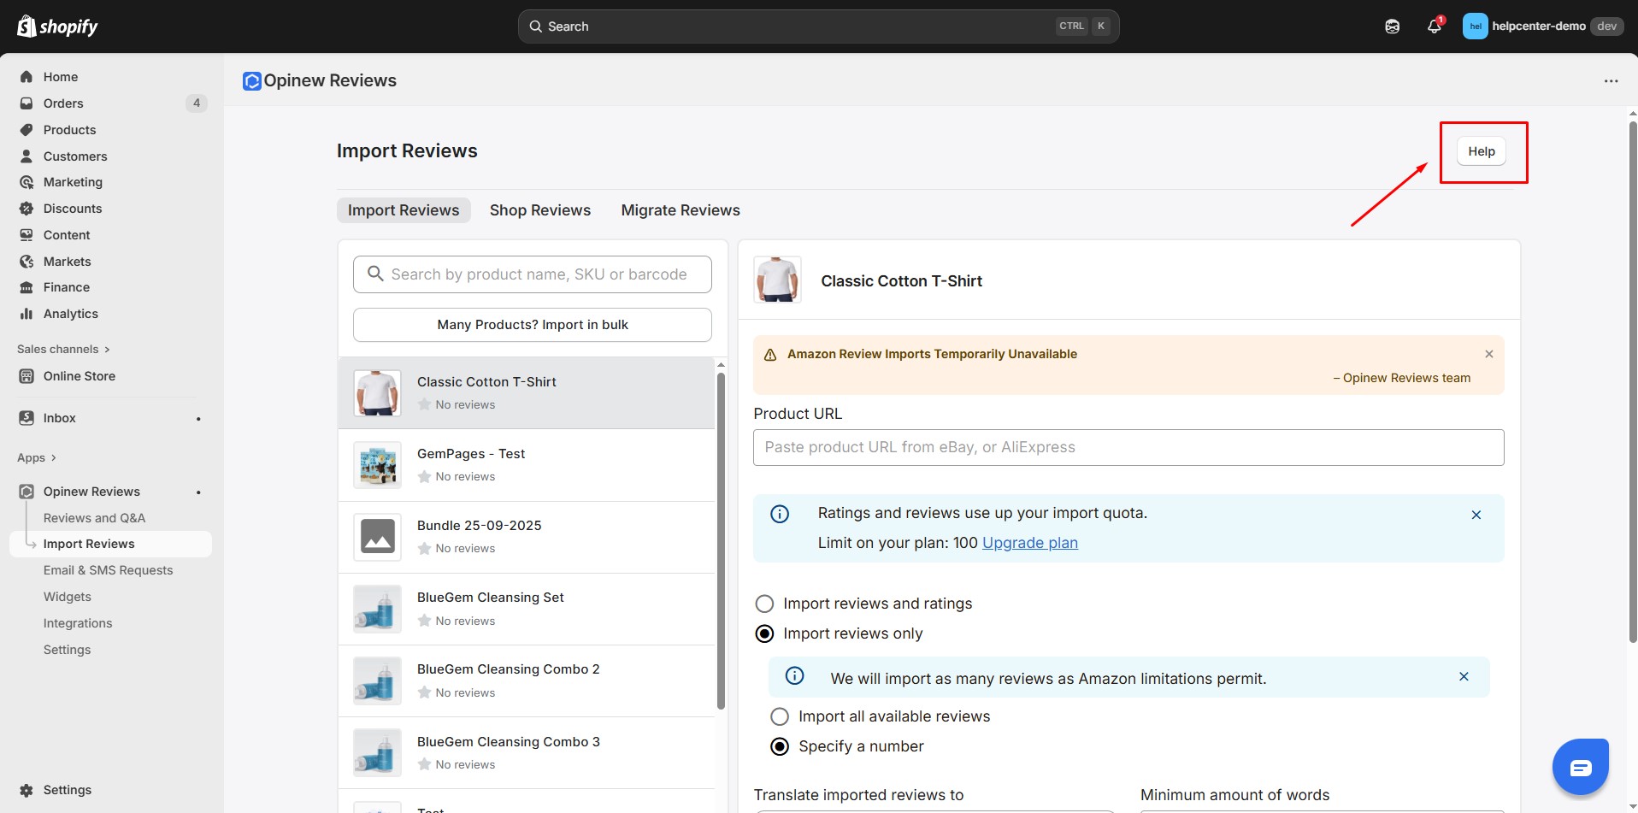Follow the Upgrade plan link
1638x813 pixels.
(x=1029, y=543)
